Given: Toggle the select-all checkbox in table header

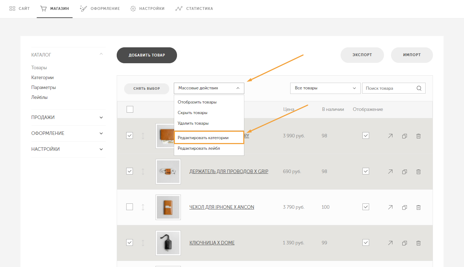Looking at the screenshot, I should tap(130, 109).
